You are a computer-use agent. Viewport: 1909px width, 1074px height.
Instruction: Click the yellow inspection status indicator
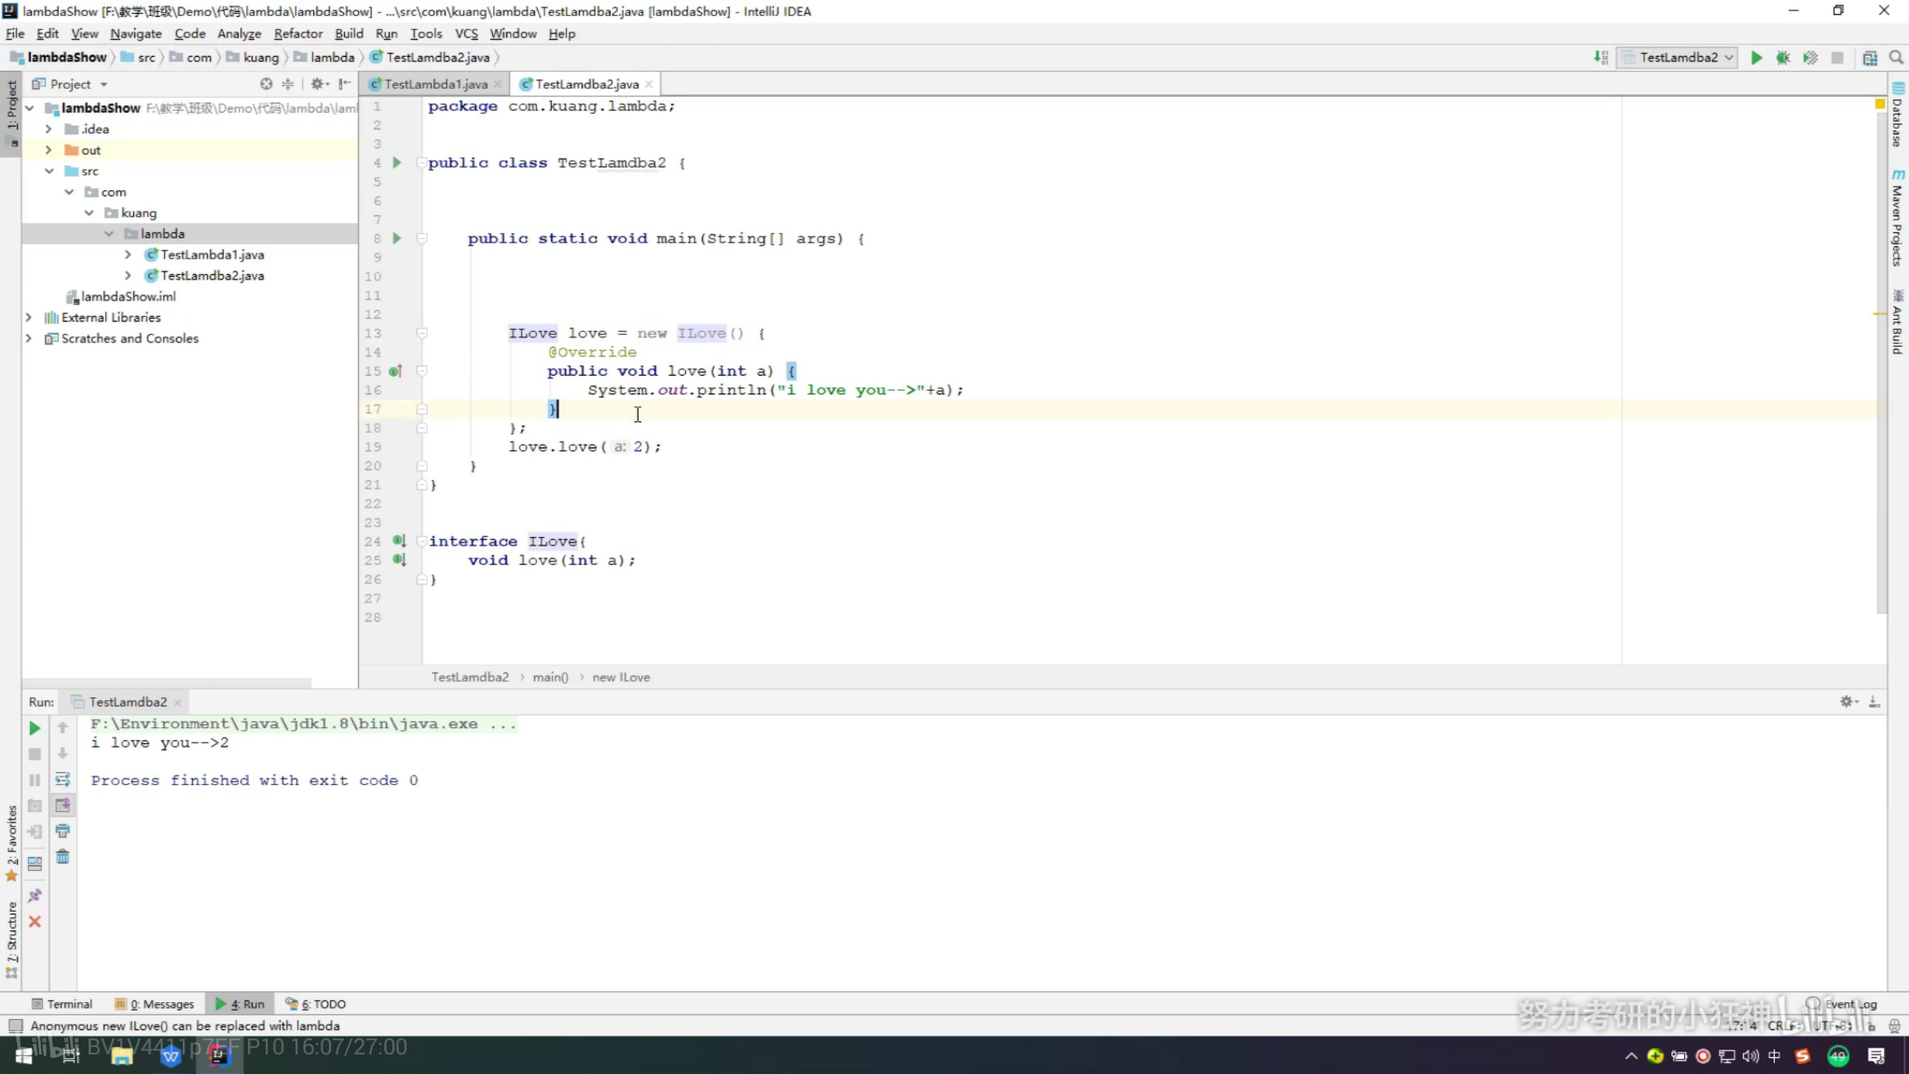click(1880, 104)
